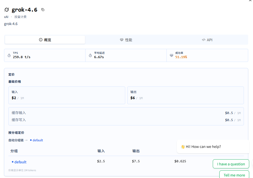Click the 输入 $2 base price card

tap(67, 95)
